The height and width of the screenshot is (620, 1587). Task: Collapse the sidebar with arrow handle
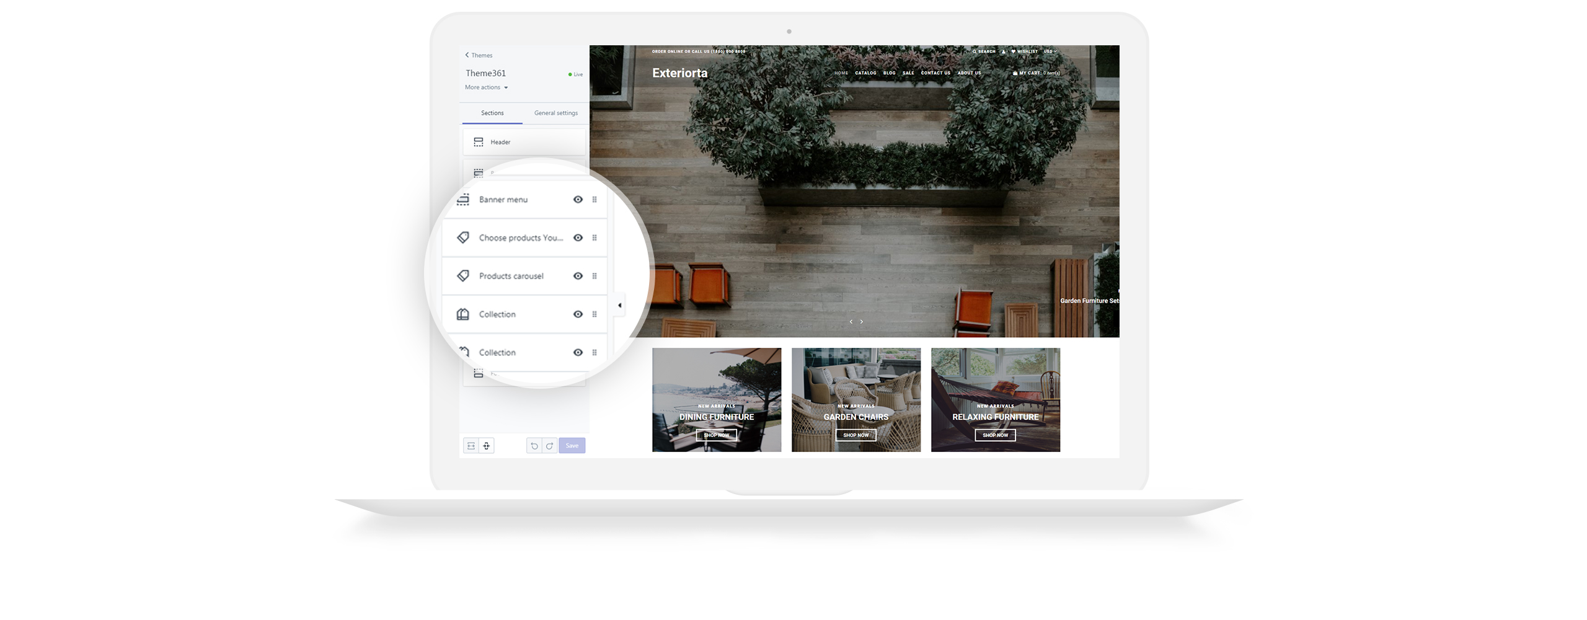point(619,305)
